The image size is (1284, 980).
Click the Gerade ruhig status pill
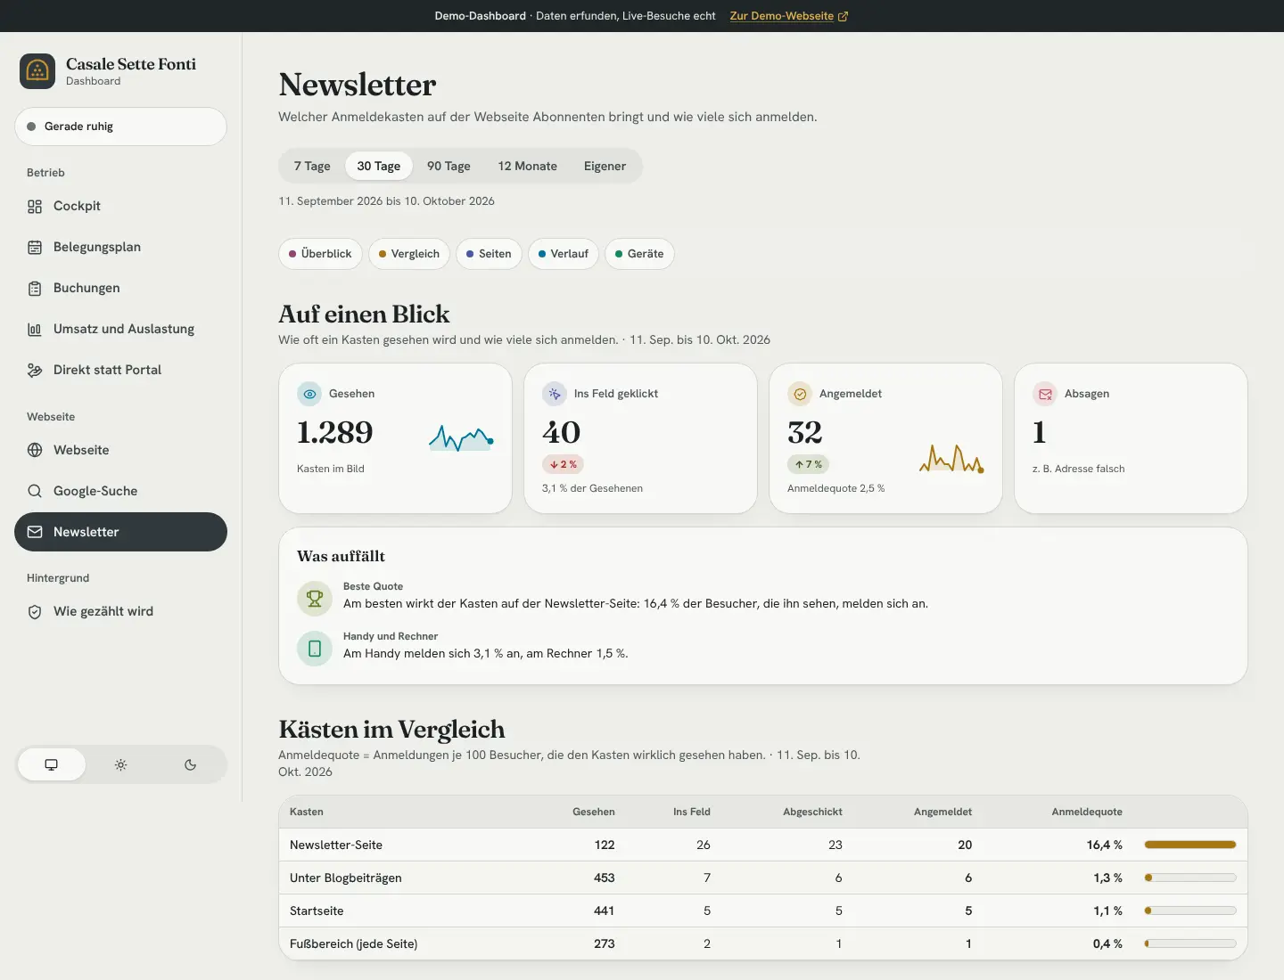[120, 127]
